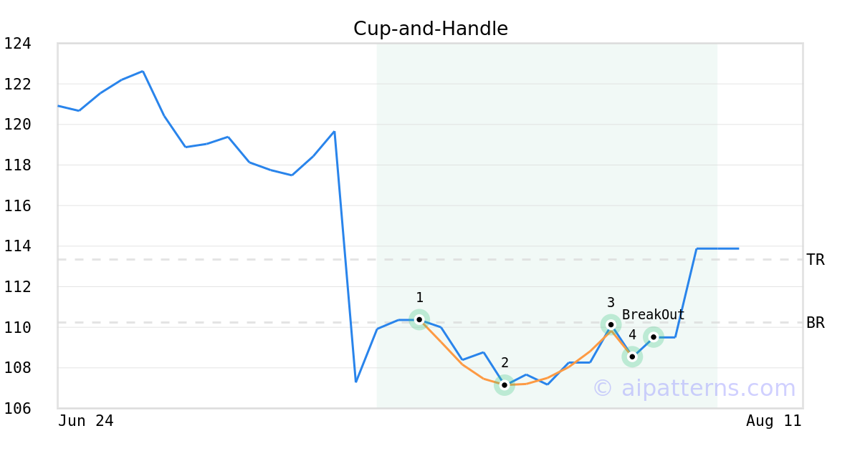The image size is (860, 451).
Task: Select pattern point marker 3
Action: point(611,324)
